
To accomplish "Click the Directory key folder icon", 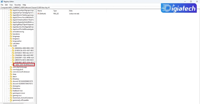I will pos(11,79).
